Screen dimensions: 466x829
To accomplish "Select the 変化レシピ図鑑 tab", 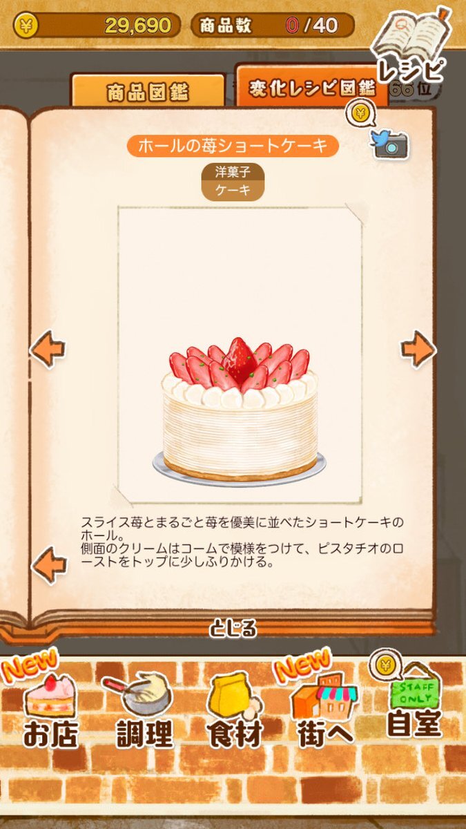I will (312, 88).
